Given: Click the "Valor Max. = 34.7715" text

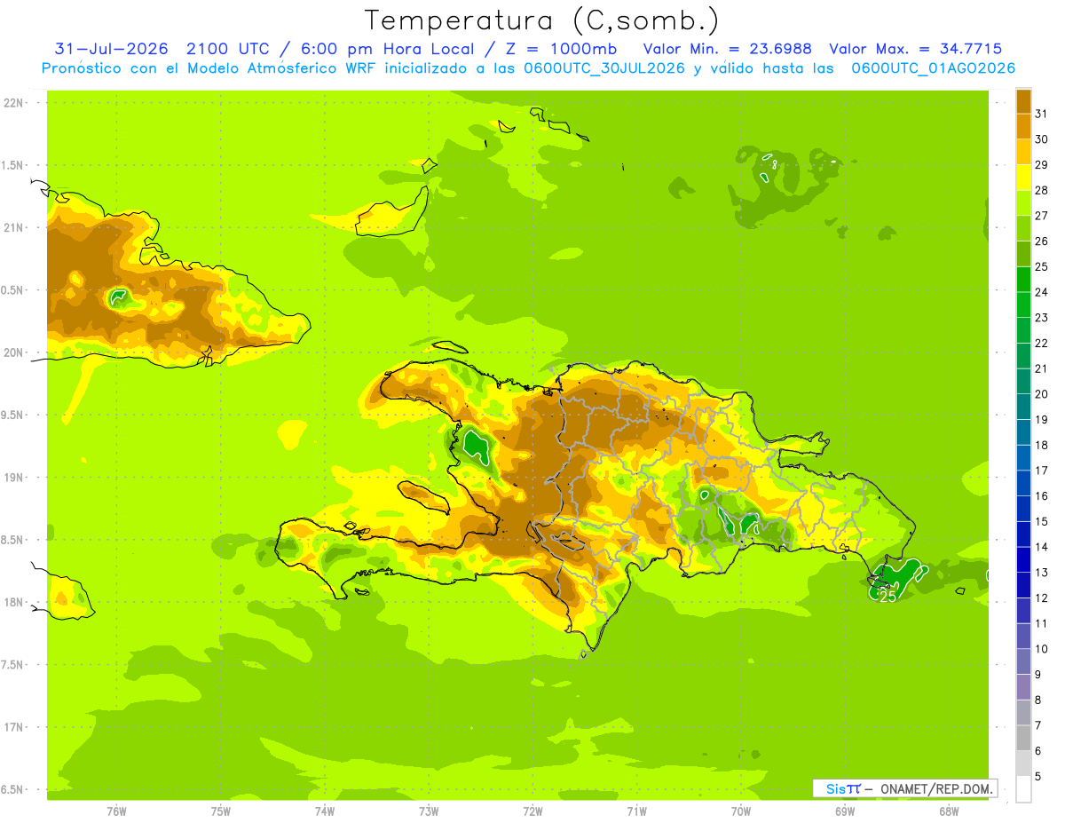Looking at the screenshot, I should 916,49.
